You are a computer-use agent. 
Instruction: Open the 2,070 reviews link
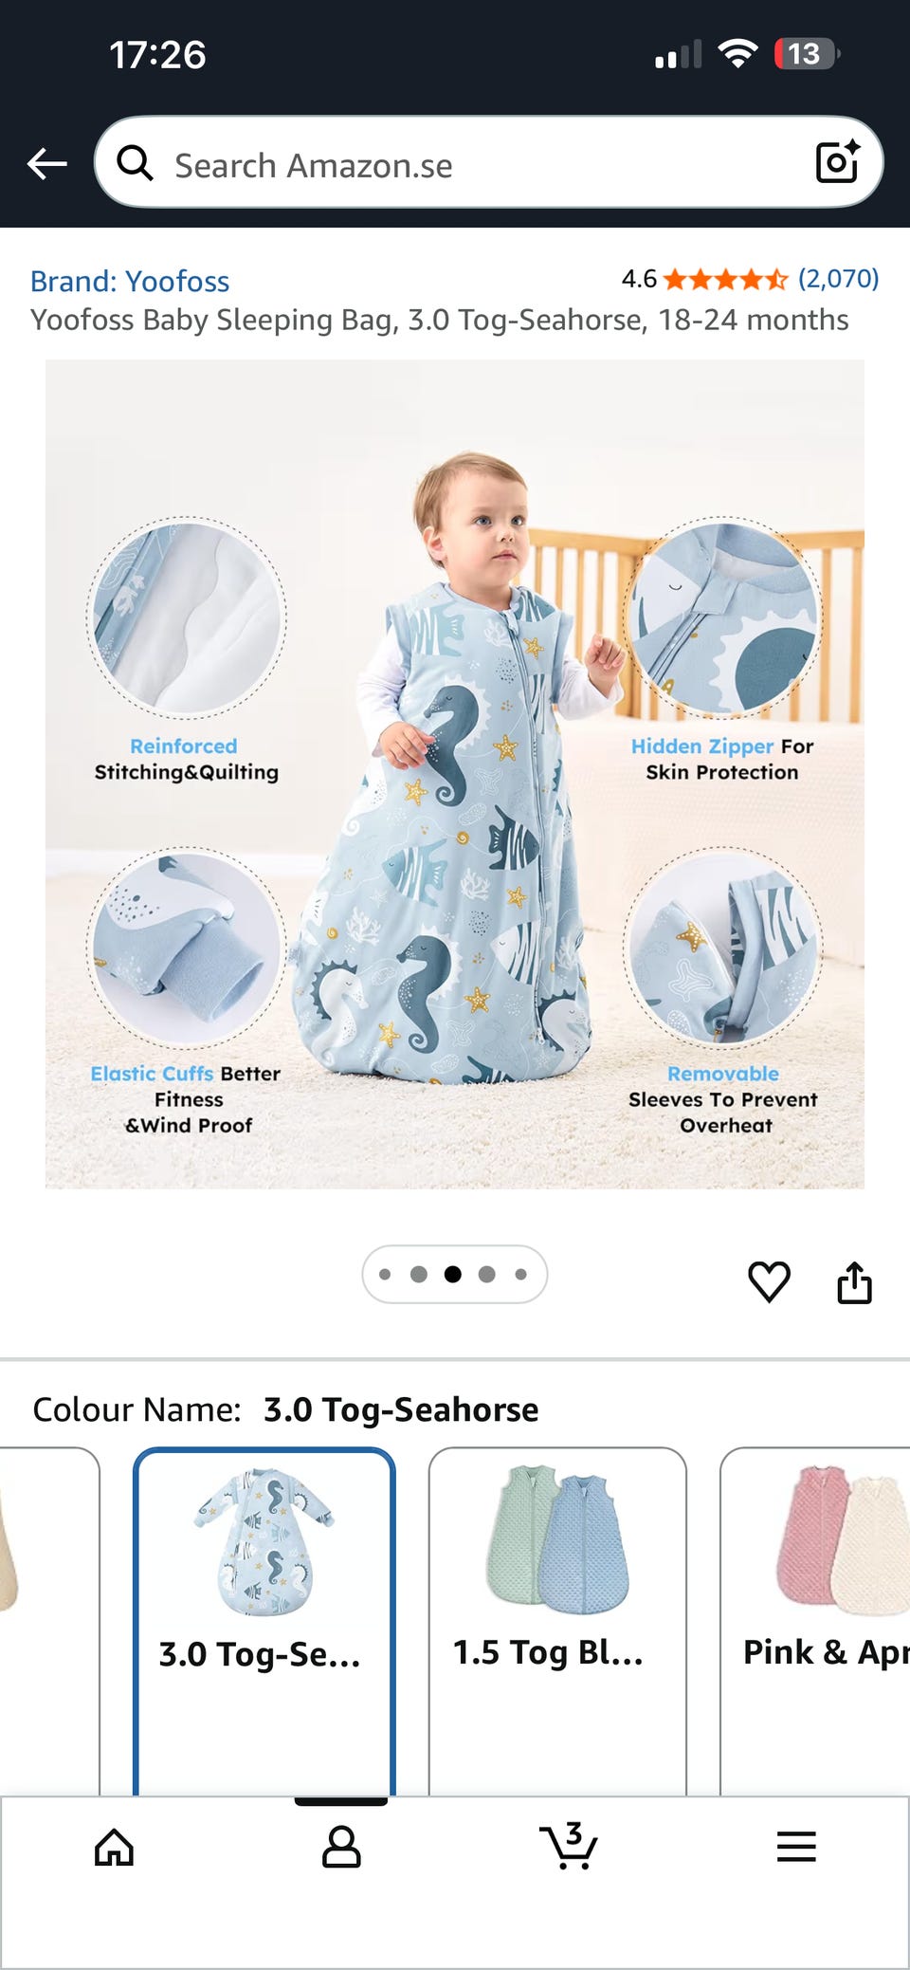(838, 278)
